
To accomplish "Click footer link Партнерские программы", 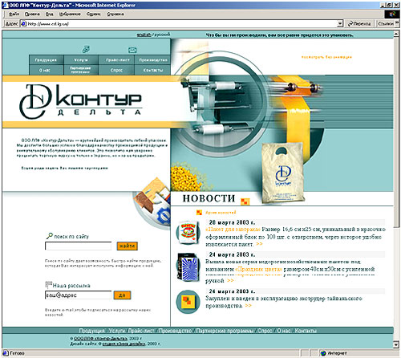I will click(225, 331).
